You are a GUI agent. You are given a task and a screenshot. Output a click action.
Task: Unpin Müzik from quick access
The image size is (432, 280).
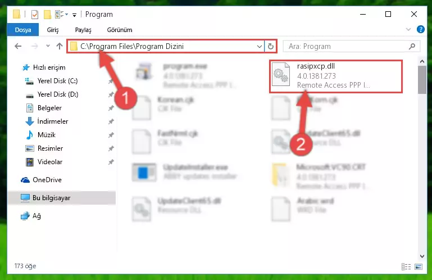click(111, 135)
